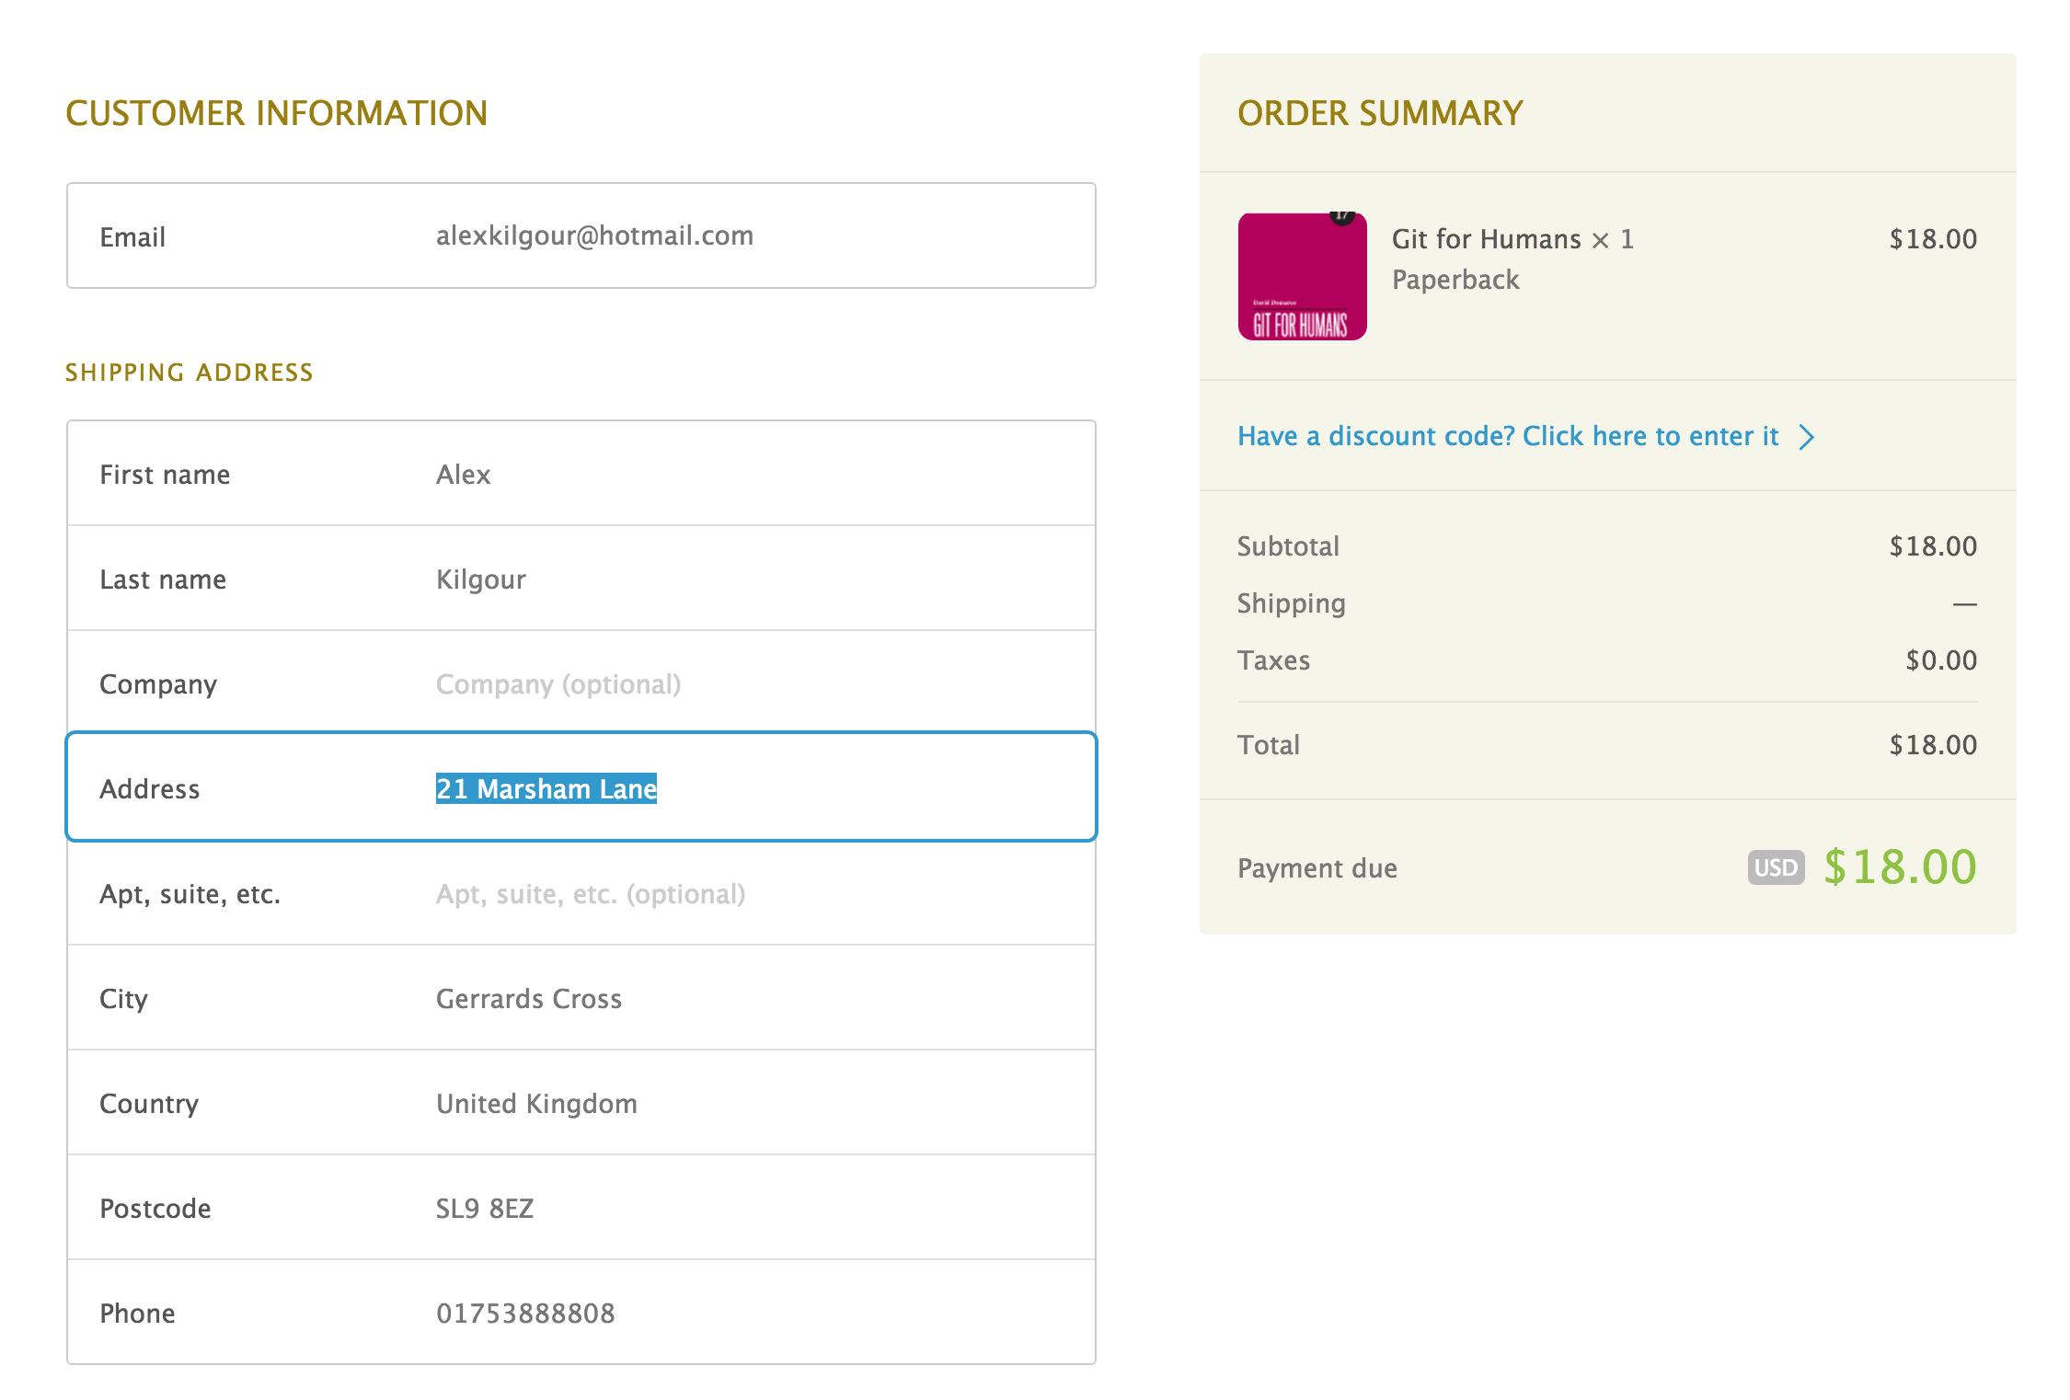This screenshot has width=2070, height=1400.
Task: Open the discount code entry link
Action: tap(1507, 436)
